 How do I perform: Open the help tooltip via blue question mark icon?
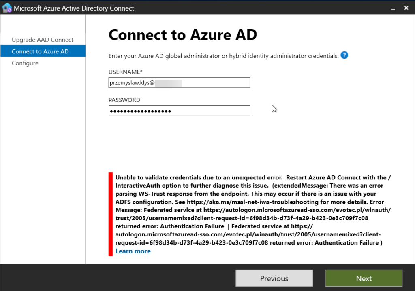pyautogui.click(x=344, y=55)
